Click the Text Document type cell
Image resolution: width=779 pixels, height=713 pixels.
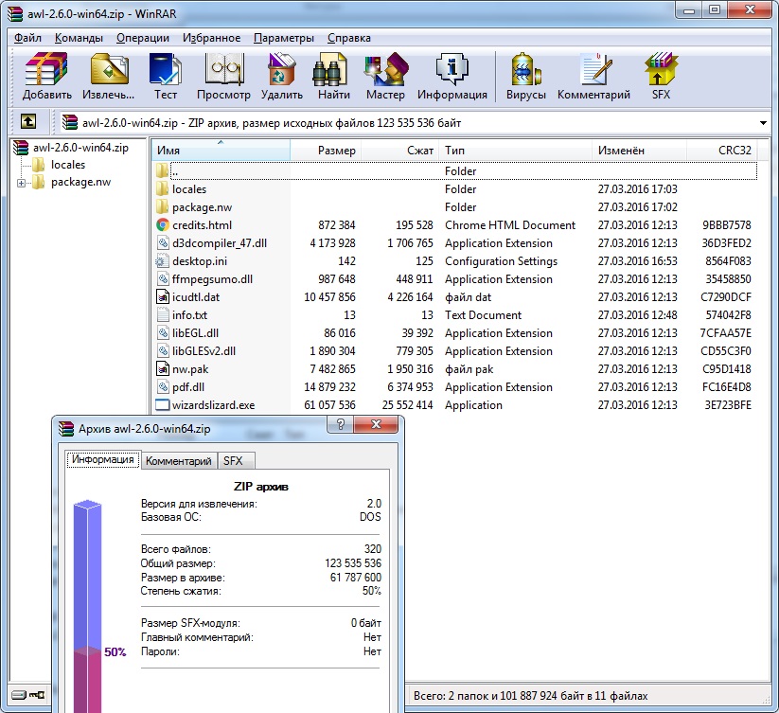483,315
